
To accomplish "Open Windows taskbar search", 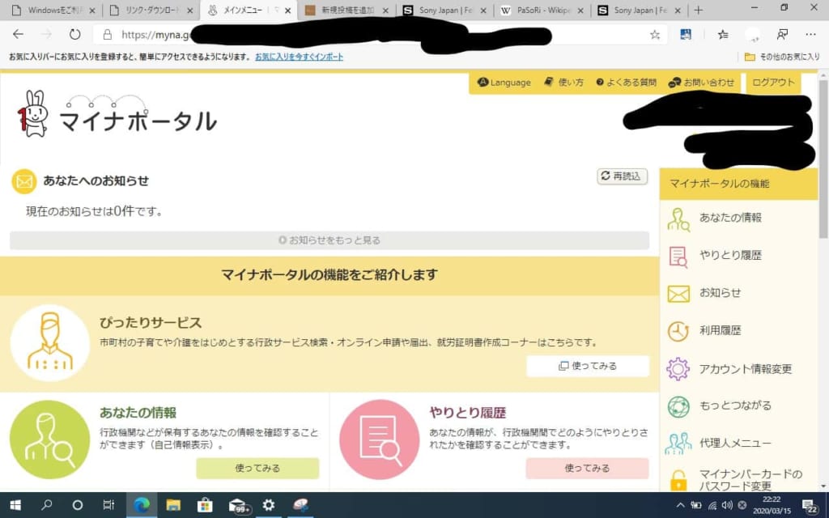I will [46, 505].
